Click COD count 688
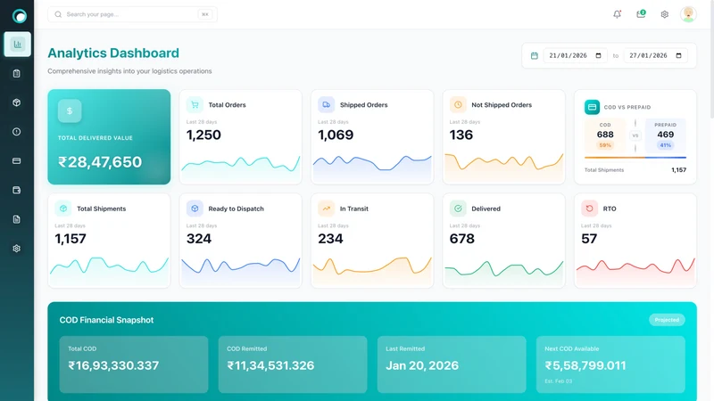The image size is (714, 401). pyautogui.click(x=605, y=135)
